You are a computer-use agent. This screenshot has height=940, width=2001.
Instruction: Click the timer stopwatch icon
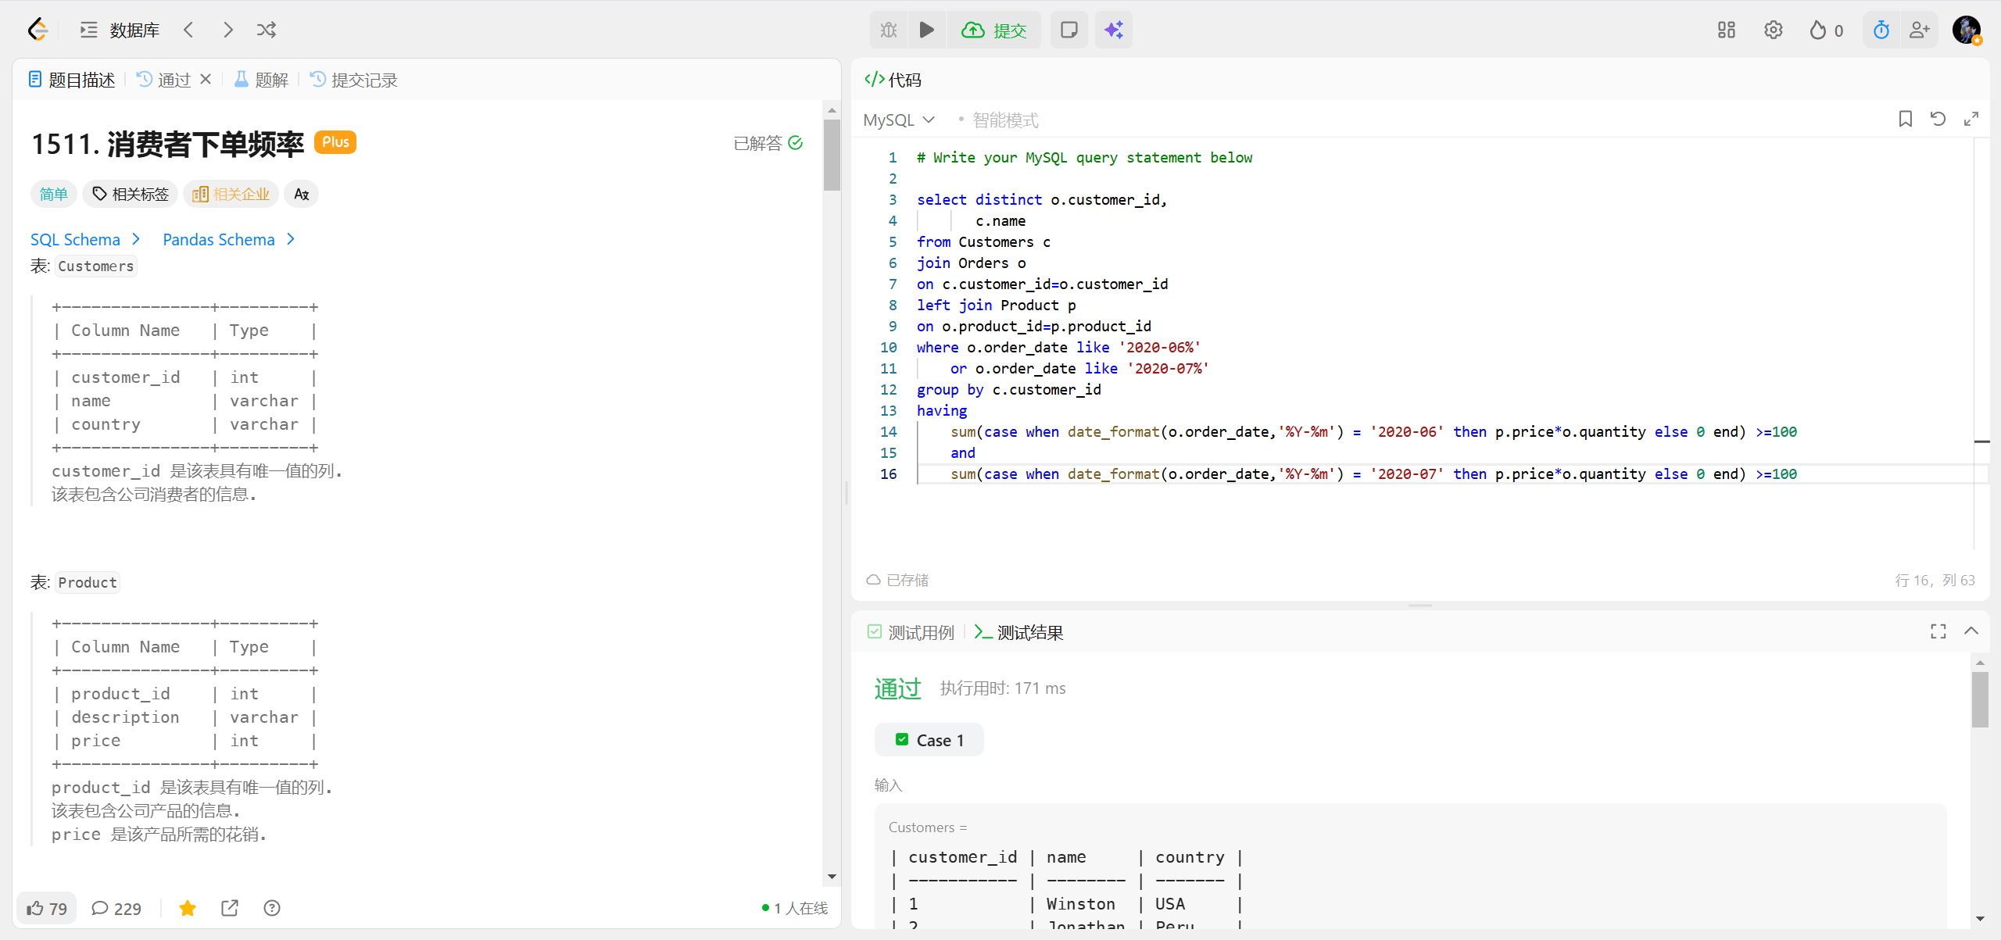pos(1881,30)
